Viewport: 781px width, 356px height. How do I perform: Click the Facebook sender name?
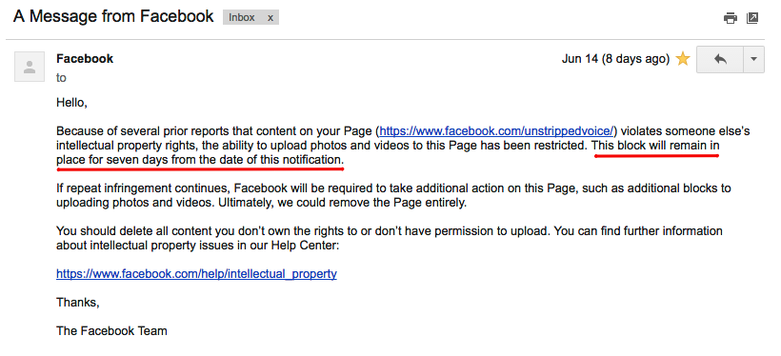tap(85, 59)
